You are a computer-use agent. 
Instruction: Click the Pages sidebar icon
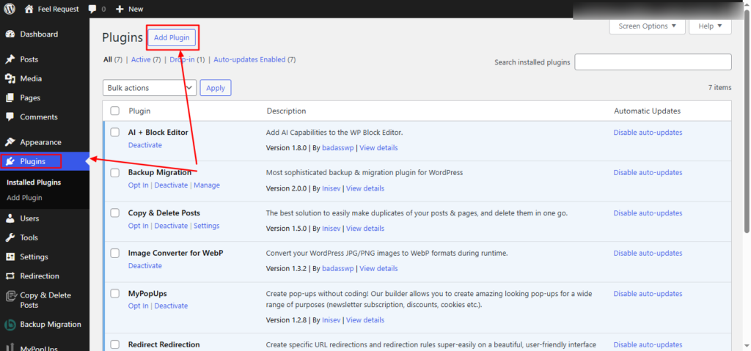point(10,97)
